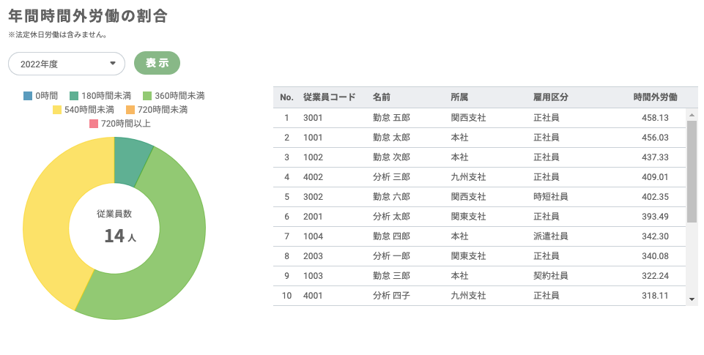Click the 派遣社員 employment type cell
Screen dimensions: 704x355
point(550,236)
